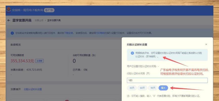Click the 去调整 button beside invoice quota

pos(39,61)
